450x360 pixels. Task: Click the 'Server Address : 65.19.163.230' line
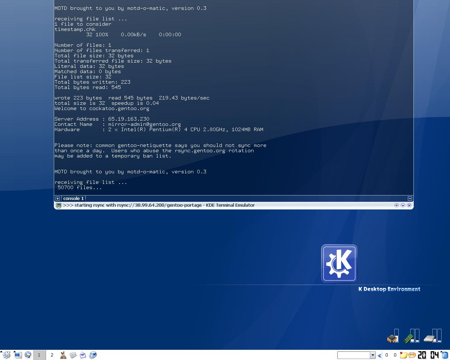click(x=102, y=119)
